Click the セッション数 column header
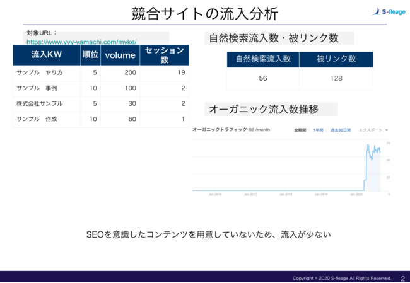This screenshot has height=283, width=410. click(x=164, y=55)
